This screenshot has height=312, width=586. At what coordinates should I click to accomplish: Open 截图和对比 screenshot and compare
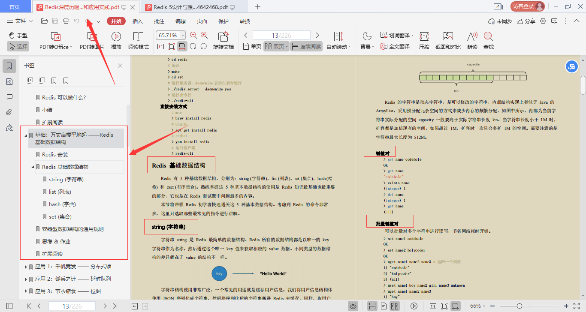click(448, 41)
